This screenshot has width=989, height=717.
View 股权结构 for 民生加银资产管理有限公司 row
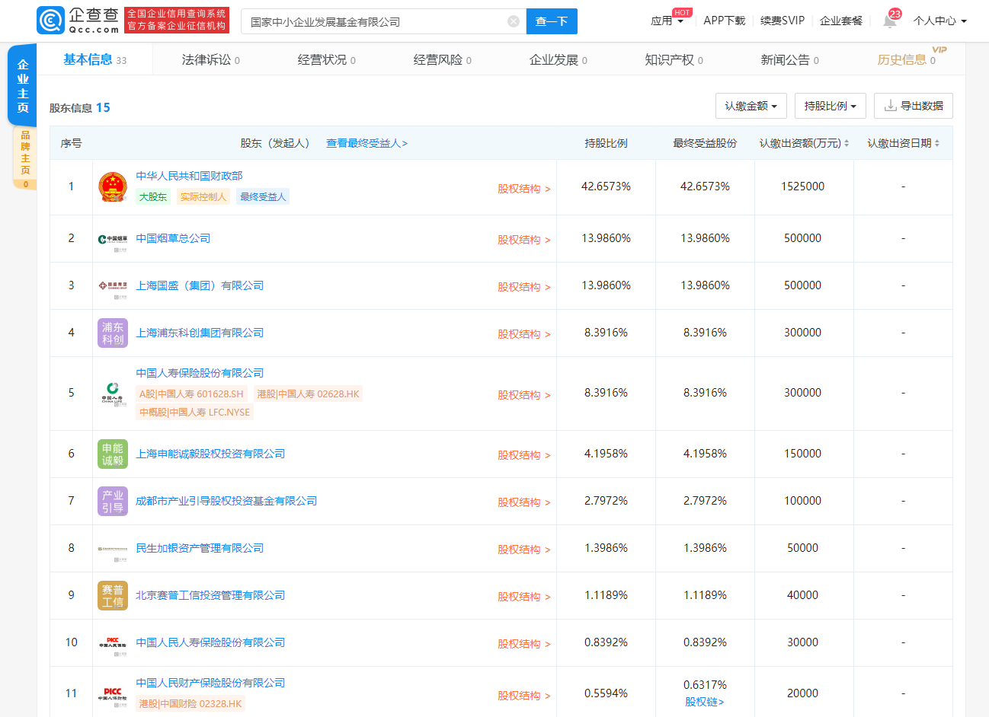click(523, 550)
